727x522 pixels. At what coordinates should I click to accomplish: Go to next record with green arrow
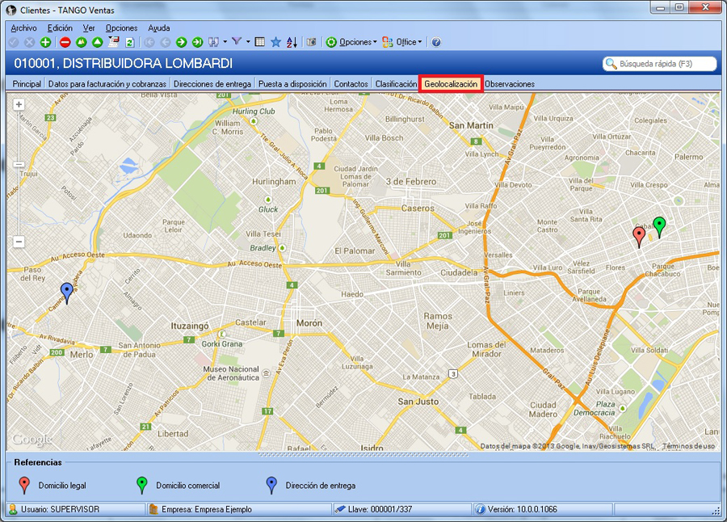(x=181, y=42)
